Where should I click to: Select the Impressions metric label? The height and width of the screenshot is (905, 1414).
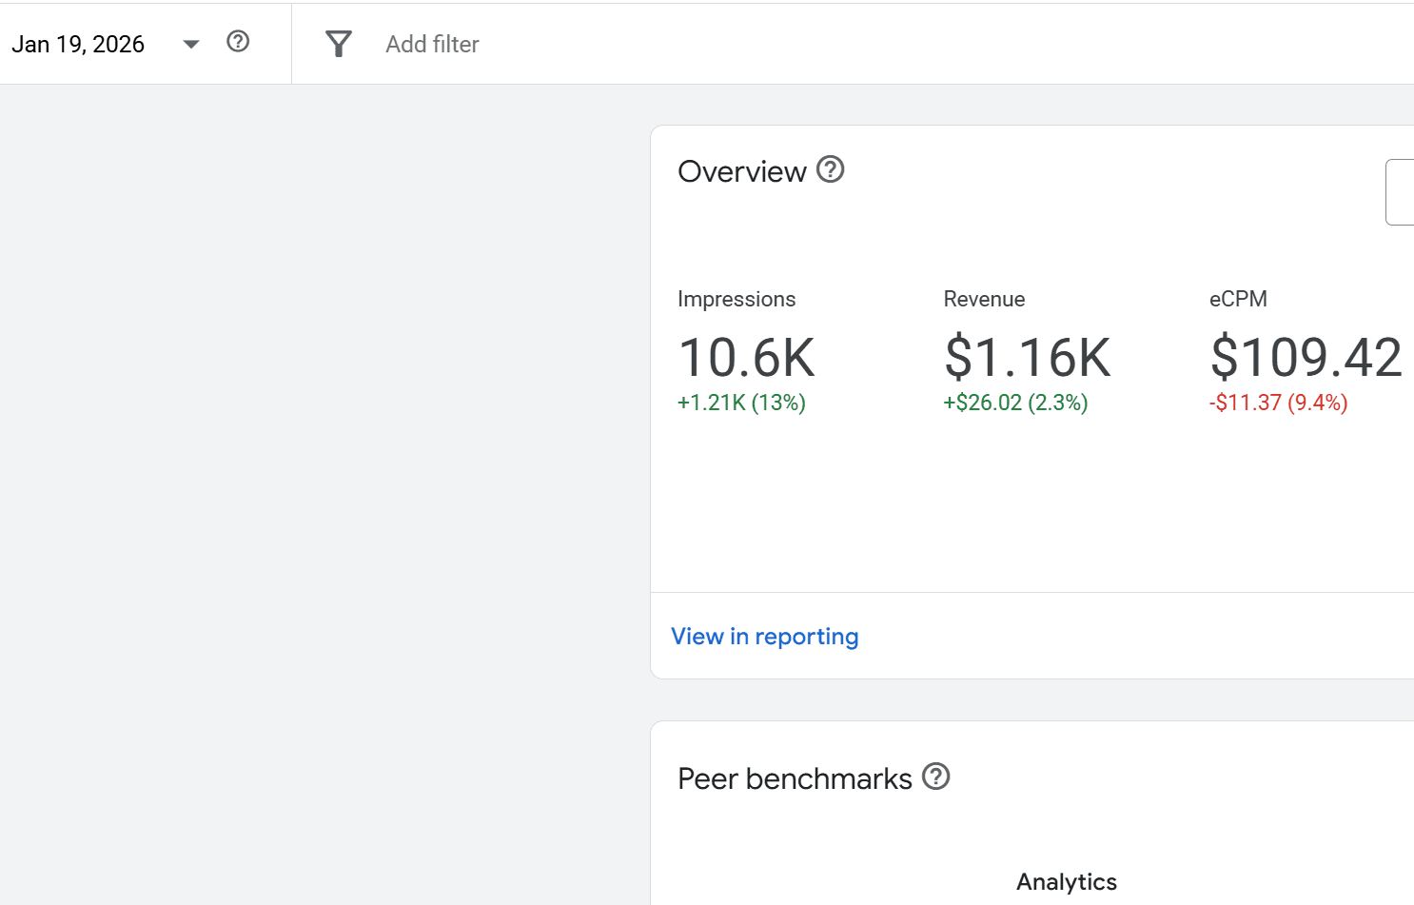(736, 299)
